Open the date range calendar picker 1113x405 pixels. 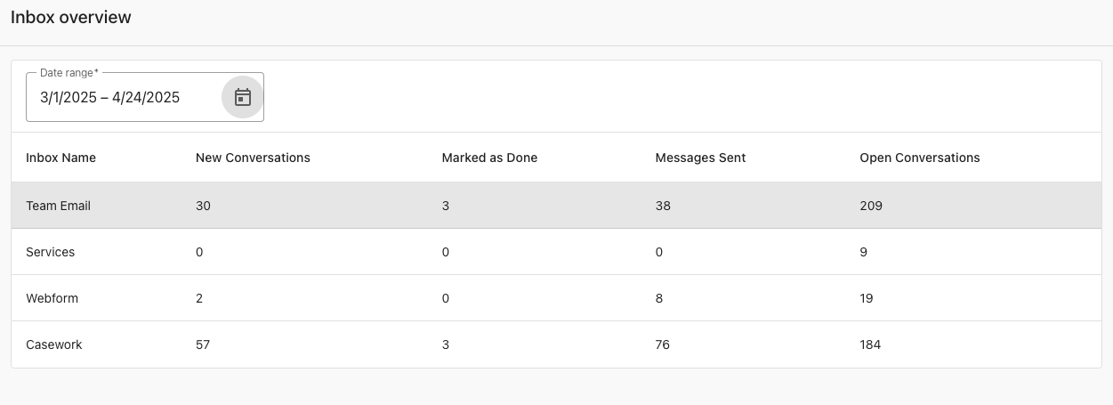(x=242, y=97)
